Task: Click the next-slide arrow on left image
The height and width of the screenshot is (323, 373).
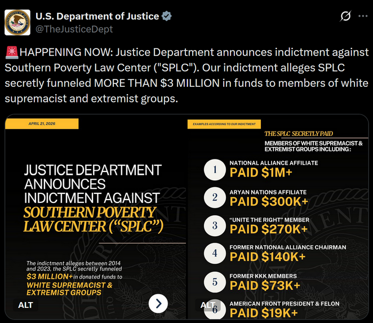Action: click(x=158, y=304)
